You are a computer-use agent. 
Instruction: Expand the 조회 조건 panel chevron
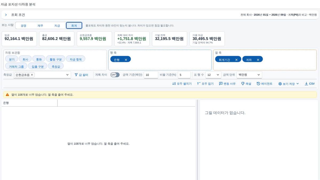(x=6, y=15)
